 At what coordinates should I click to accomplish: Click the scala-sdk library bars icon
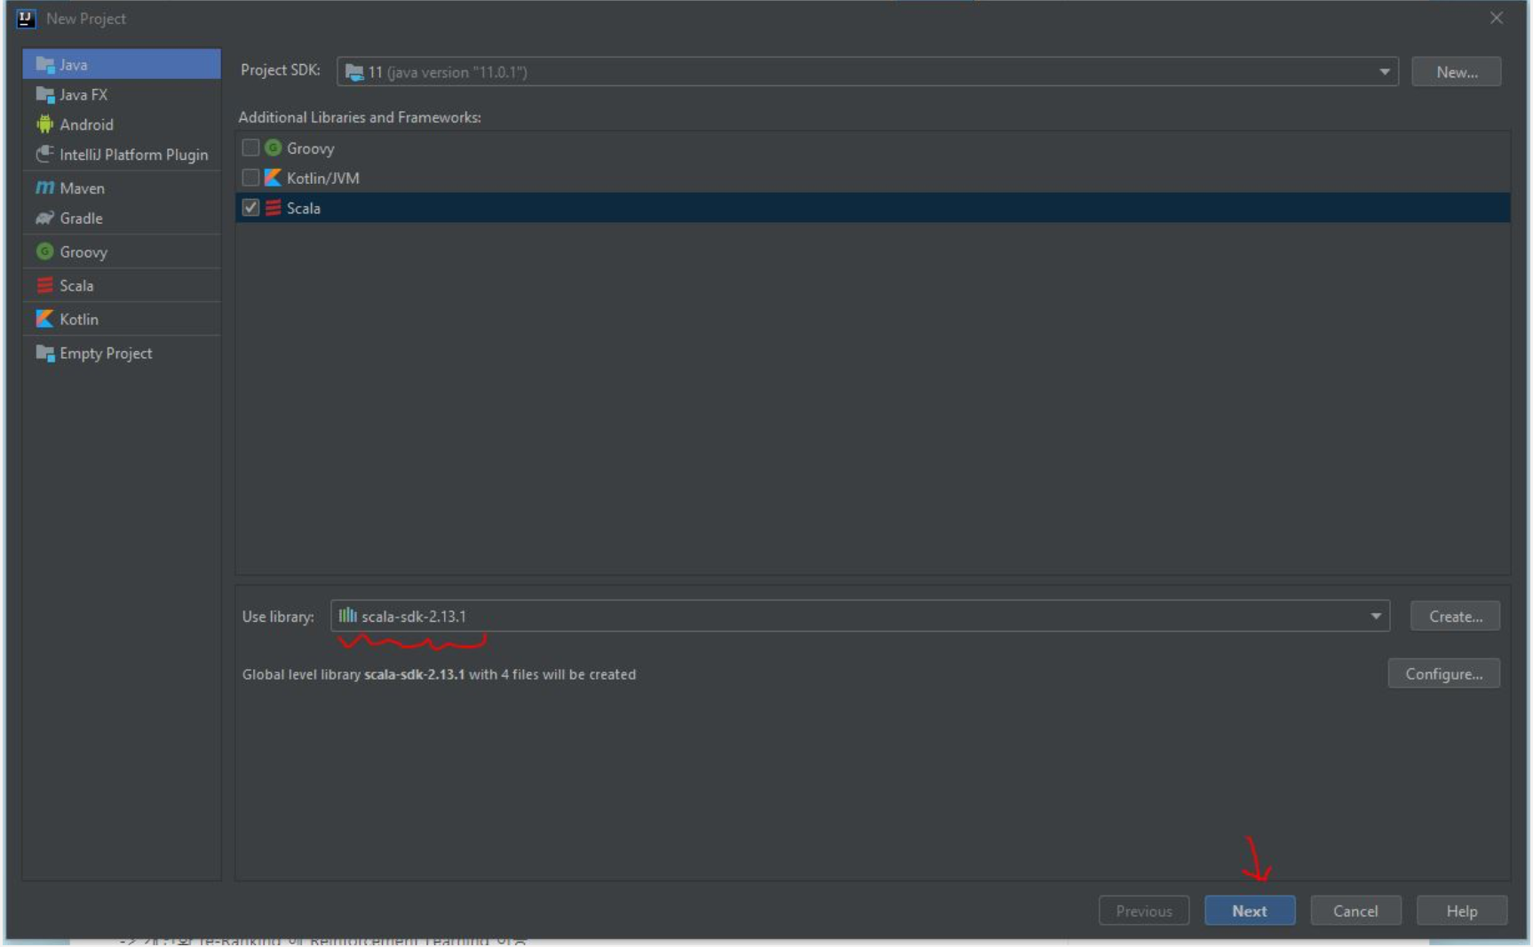tap(347, 616)
